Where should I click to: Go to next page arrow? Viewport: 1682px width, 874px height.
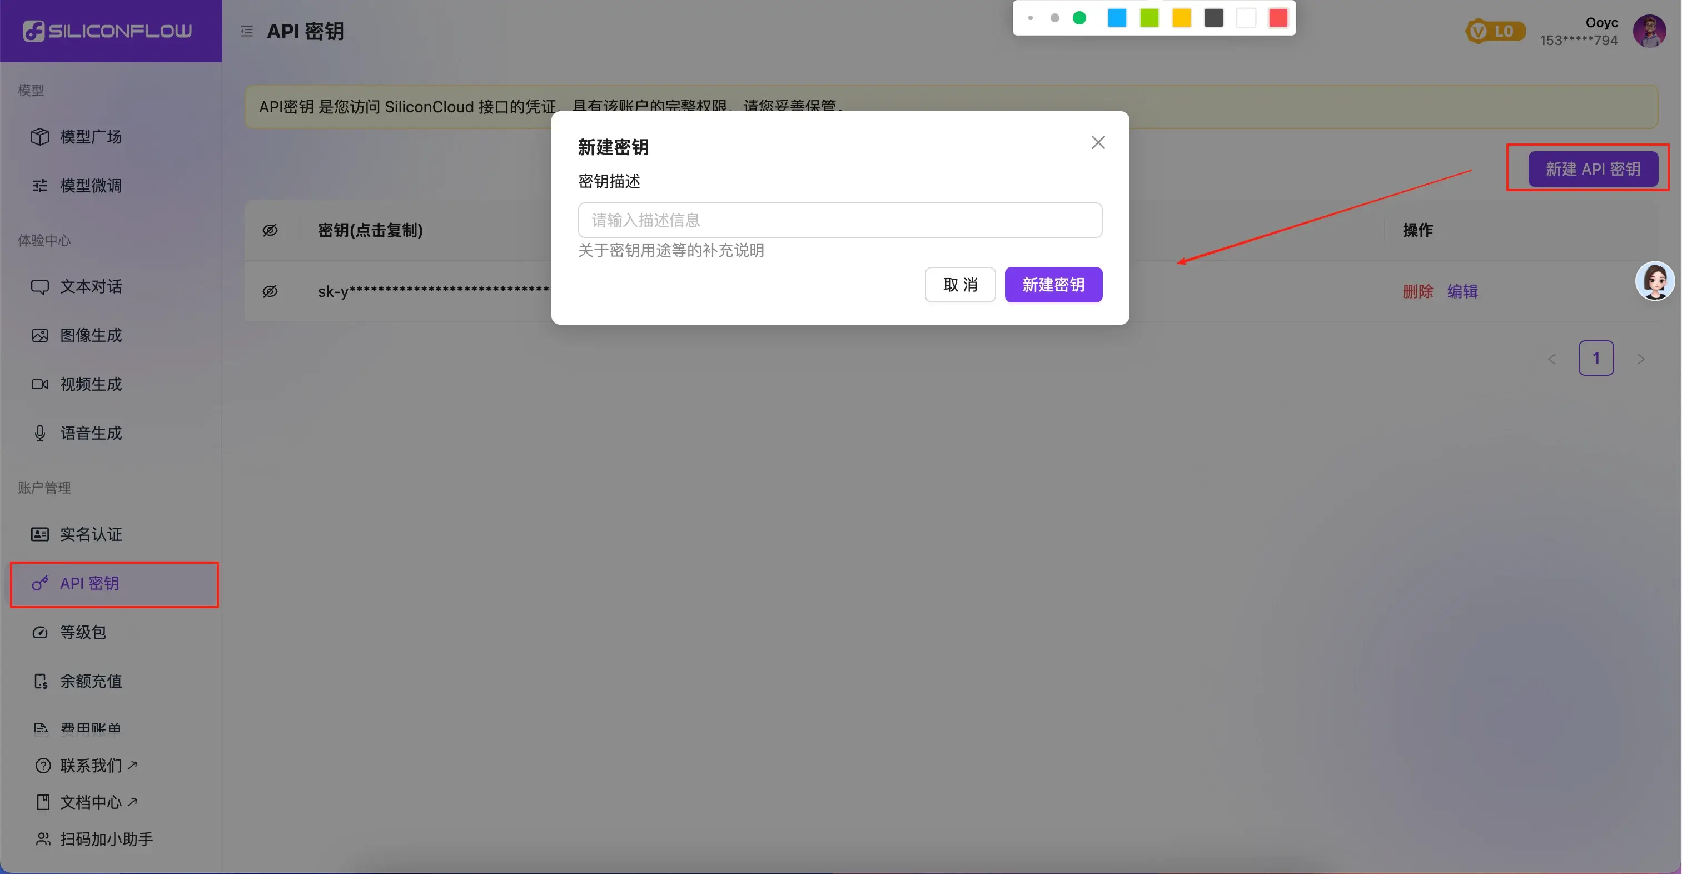1640,359
